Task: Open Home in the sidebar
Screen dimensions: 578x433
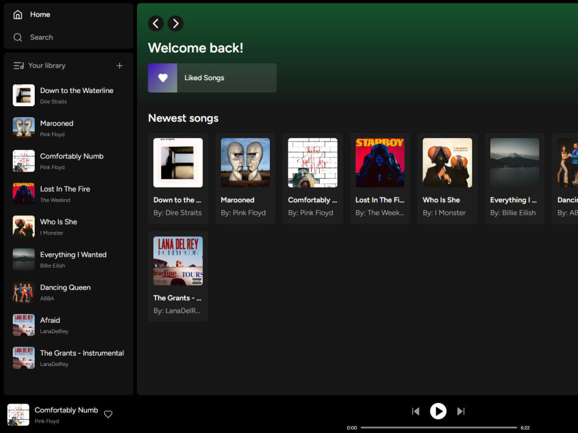Action: 40,15
